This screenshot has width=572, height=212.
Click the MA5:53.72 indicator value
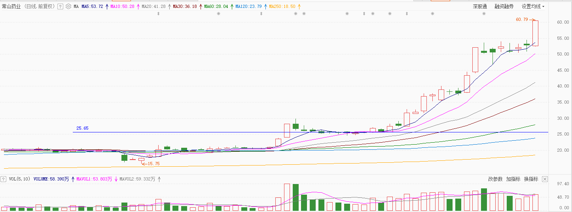(92, 6)
